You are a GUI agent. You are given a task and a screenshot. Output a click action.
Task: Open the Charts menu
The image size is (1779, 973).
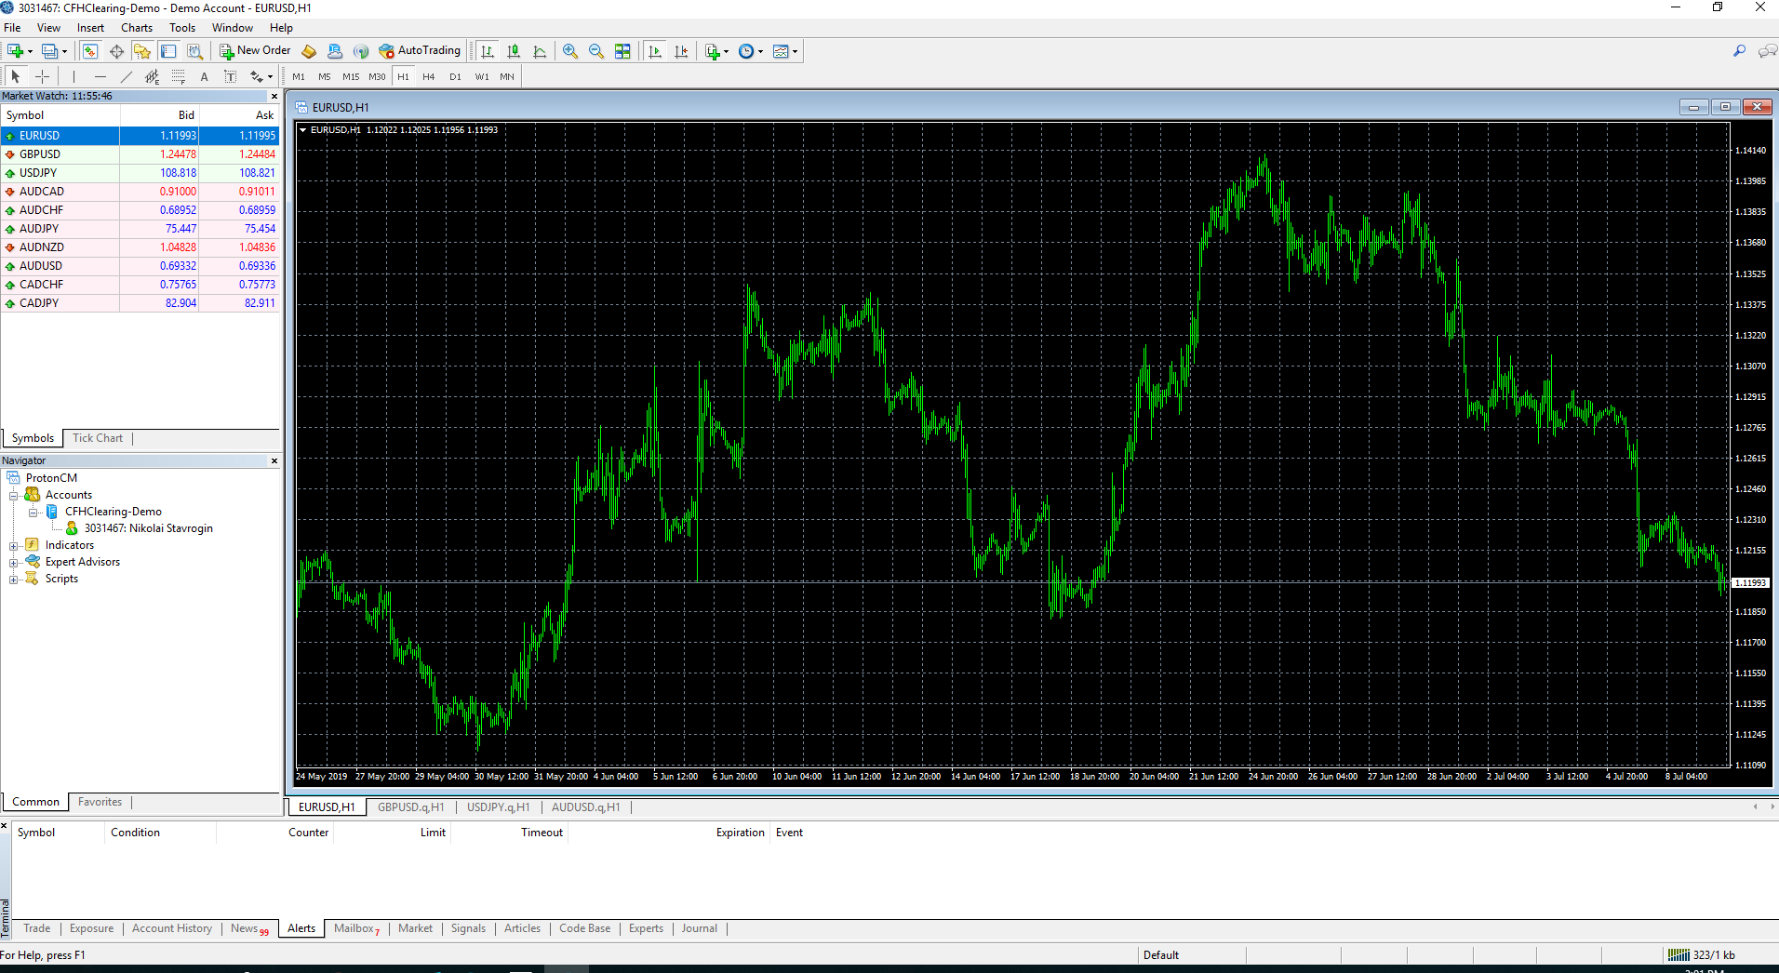click(137, 28)
